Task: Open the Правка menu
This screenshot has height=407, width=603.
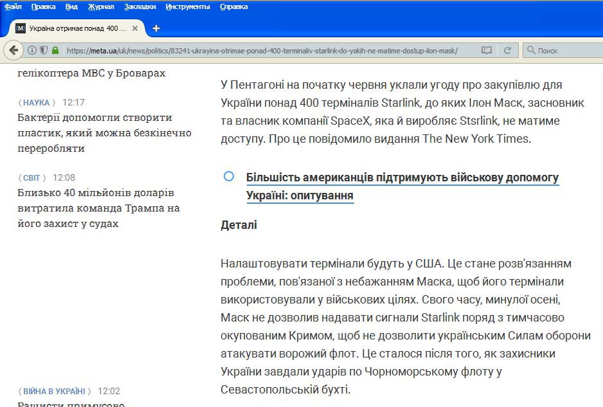Action: [x=43, y=6]
